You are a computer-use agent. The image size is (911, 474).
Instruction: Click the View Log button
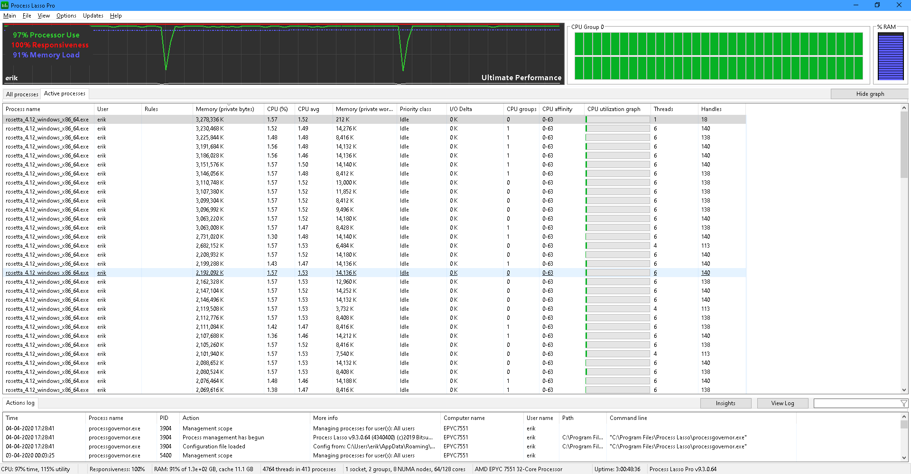[782, 403]
